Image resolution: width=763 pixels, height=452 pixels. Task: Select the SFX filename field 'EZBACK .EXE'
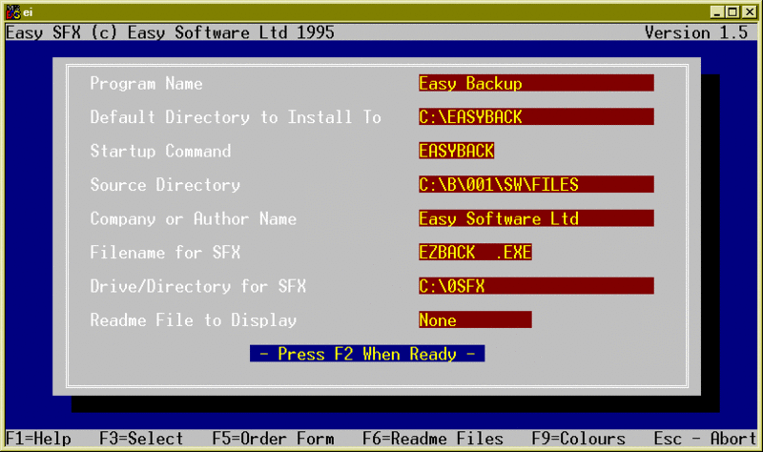(475, 252)
